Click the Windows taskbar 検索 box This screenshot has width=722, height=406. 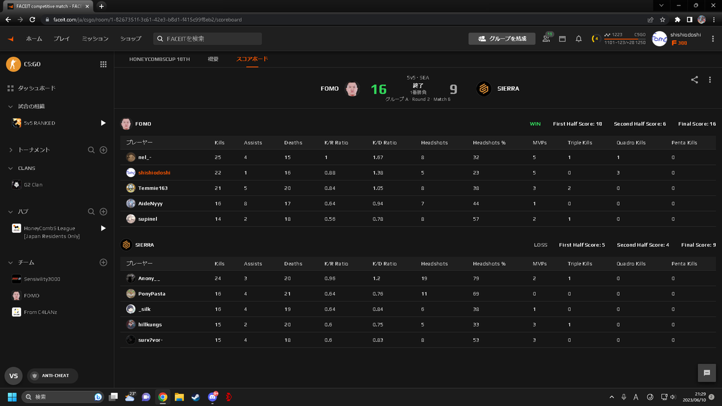63,397
